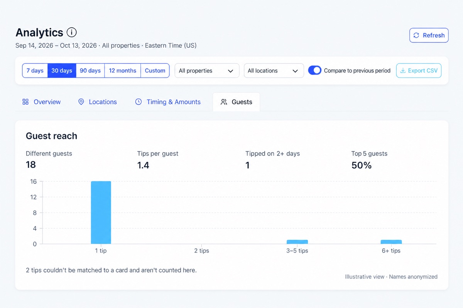Click the Different guests value 18
The image size is (463, 308).
pyautogui.click(x=31, y=165)
